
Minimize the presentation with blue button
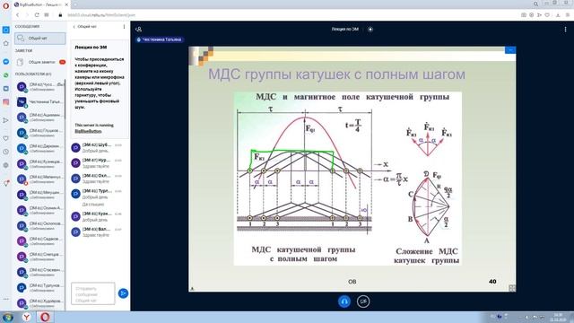(x=510, y=50)
